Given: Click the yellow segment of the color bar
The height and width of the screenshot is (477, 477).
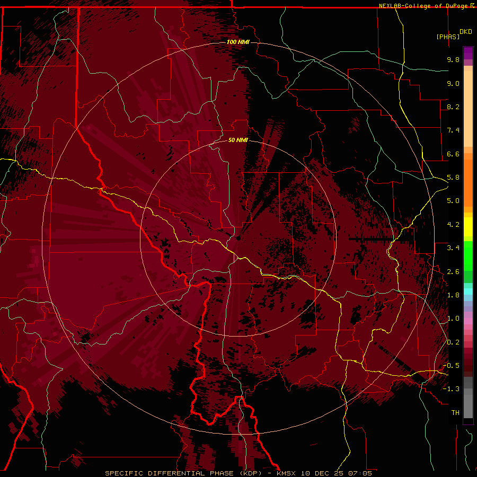Looking at the screenshot, I should pos(468,227).
